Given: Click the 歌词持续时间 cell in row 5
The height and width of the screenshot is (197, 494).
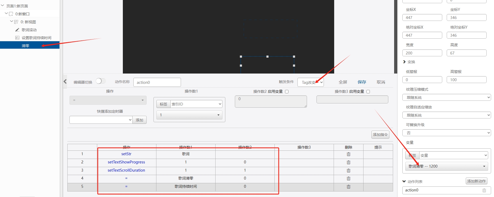Looking at the screenshot, I should pyautogui.click(x=186, y=187).
